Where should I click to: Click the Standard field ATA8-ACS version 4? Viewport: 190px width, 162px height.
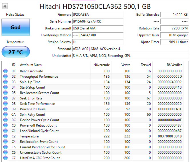[x=130, y=49]
